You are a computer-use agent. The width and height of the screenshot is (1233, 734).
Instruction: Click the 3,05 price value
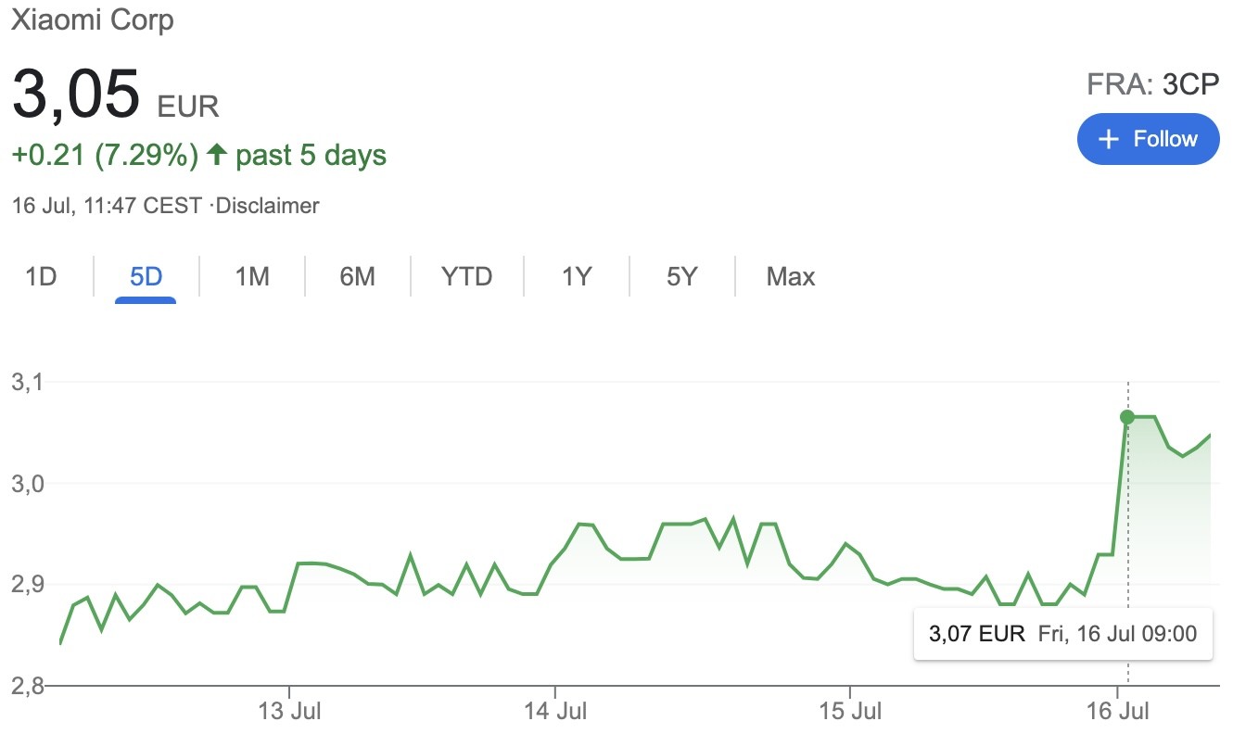pos(76,93)
